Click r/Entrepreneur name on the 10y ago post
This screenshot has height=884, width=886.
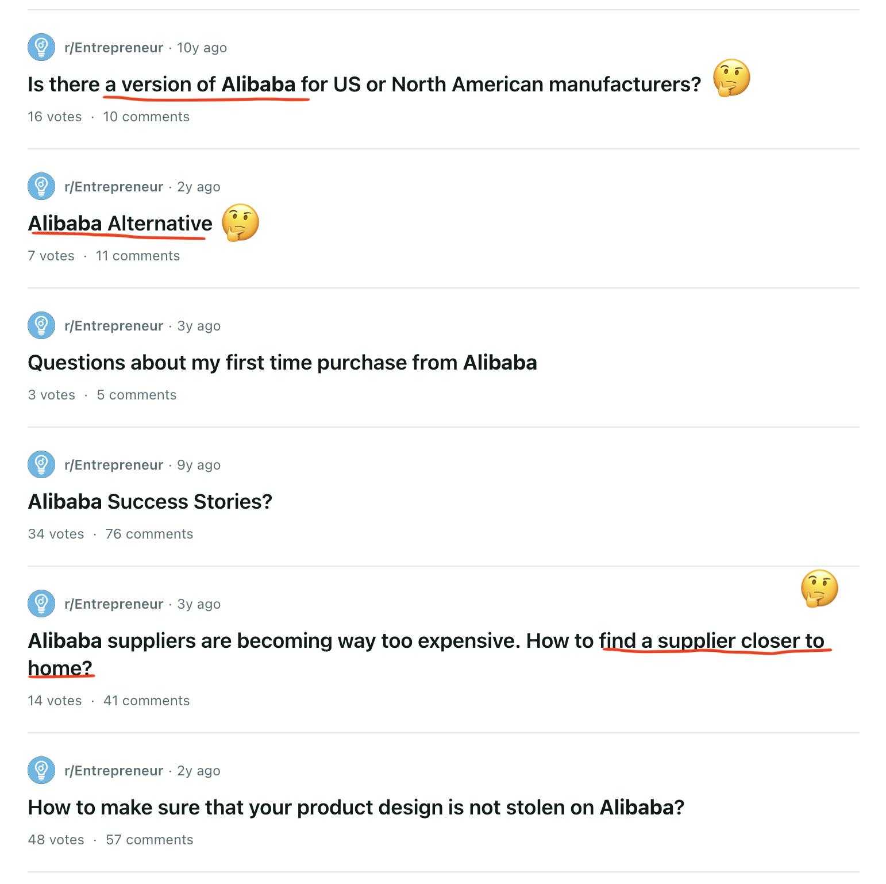click(x=114, y=48)
